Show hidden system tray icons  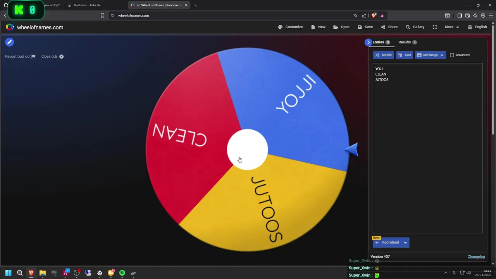tap(446, 273)
